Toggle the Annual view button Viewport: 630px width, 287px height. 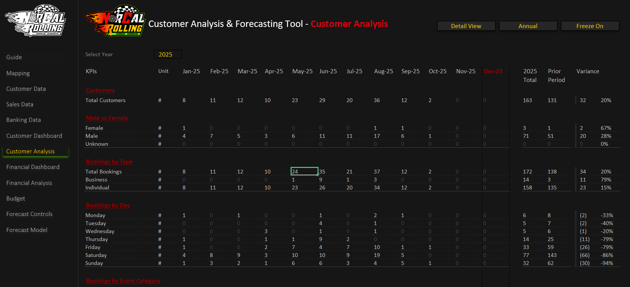tap(528, 26)
